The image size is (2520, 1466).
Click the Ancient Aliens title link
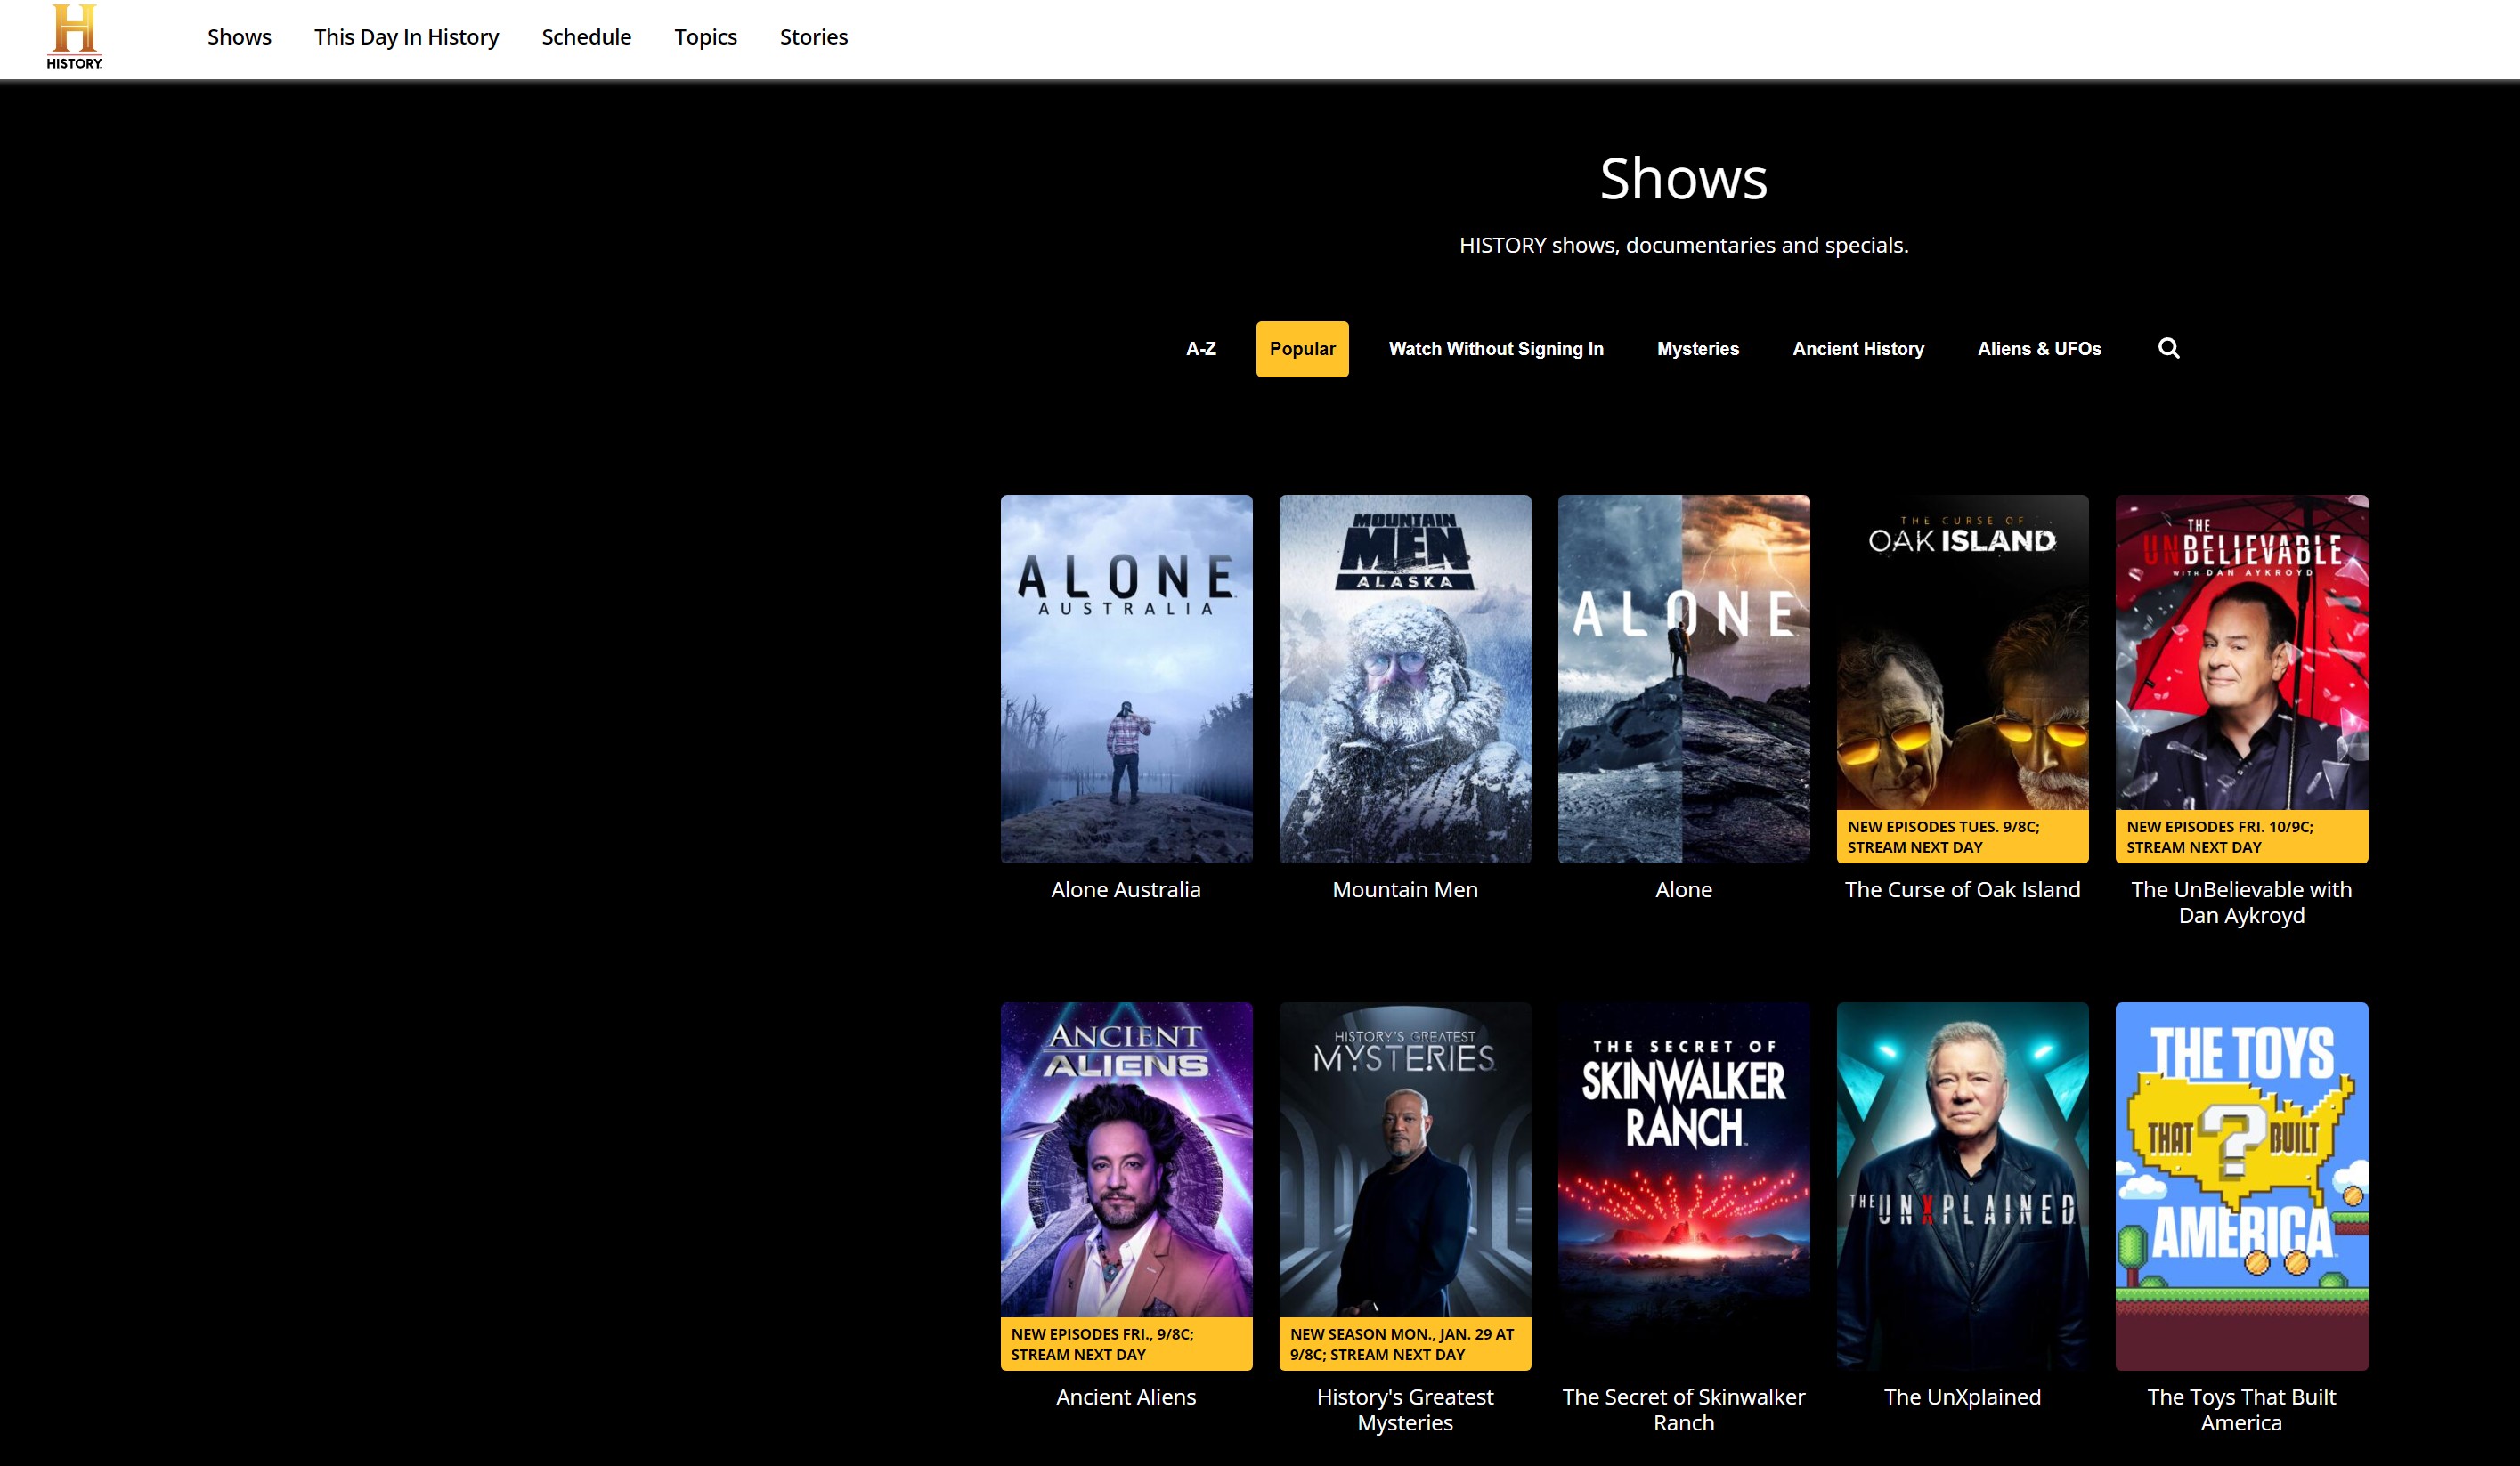click(1126, 1397)
